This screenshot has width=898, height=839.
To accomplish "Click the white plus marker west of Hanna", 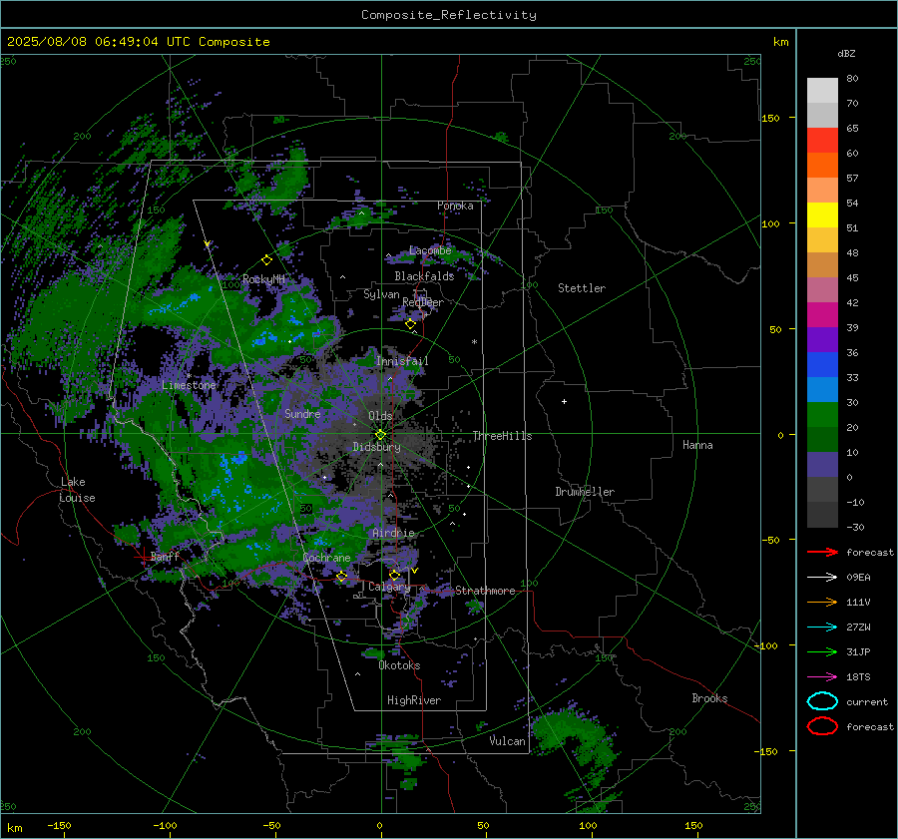I will point(564,401).
